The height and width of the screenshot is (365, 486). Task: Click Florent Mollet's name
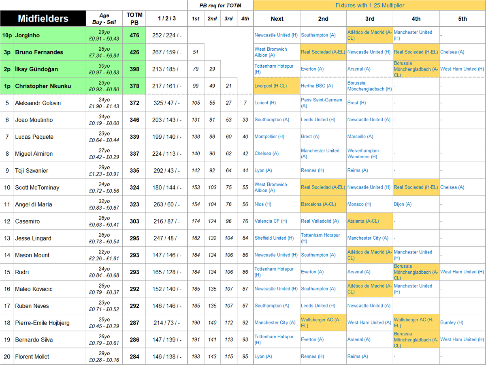[x=32, y=356]
